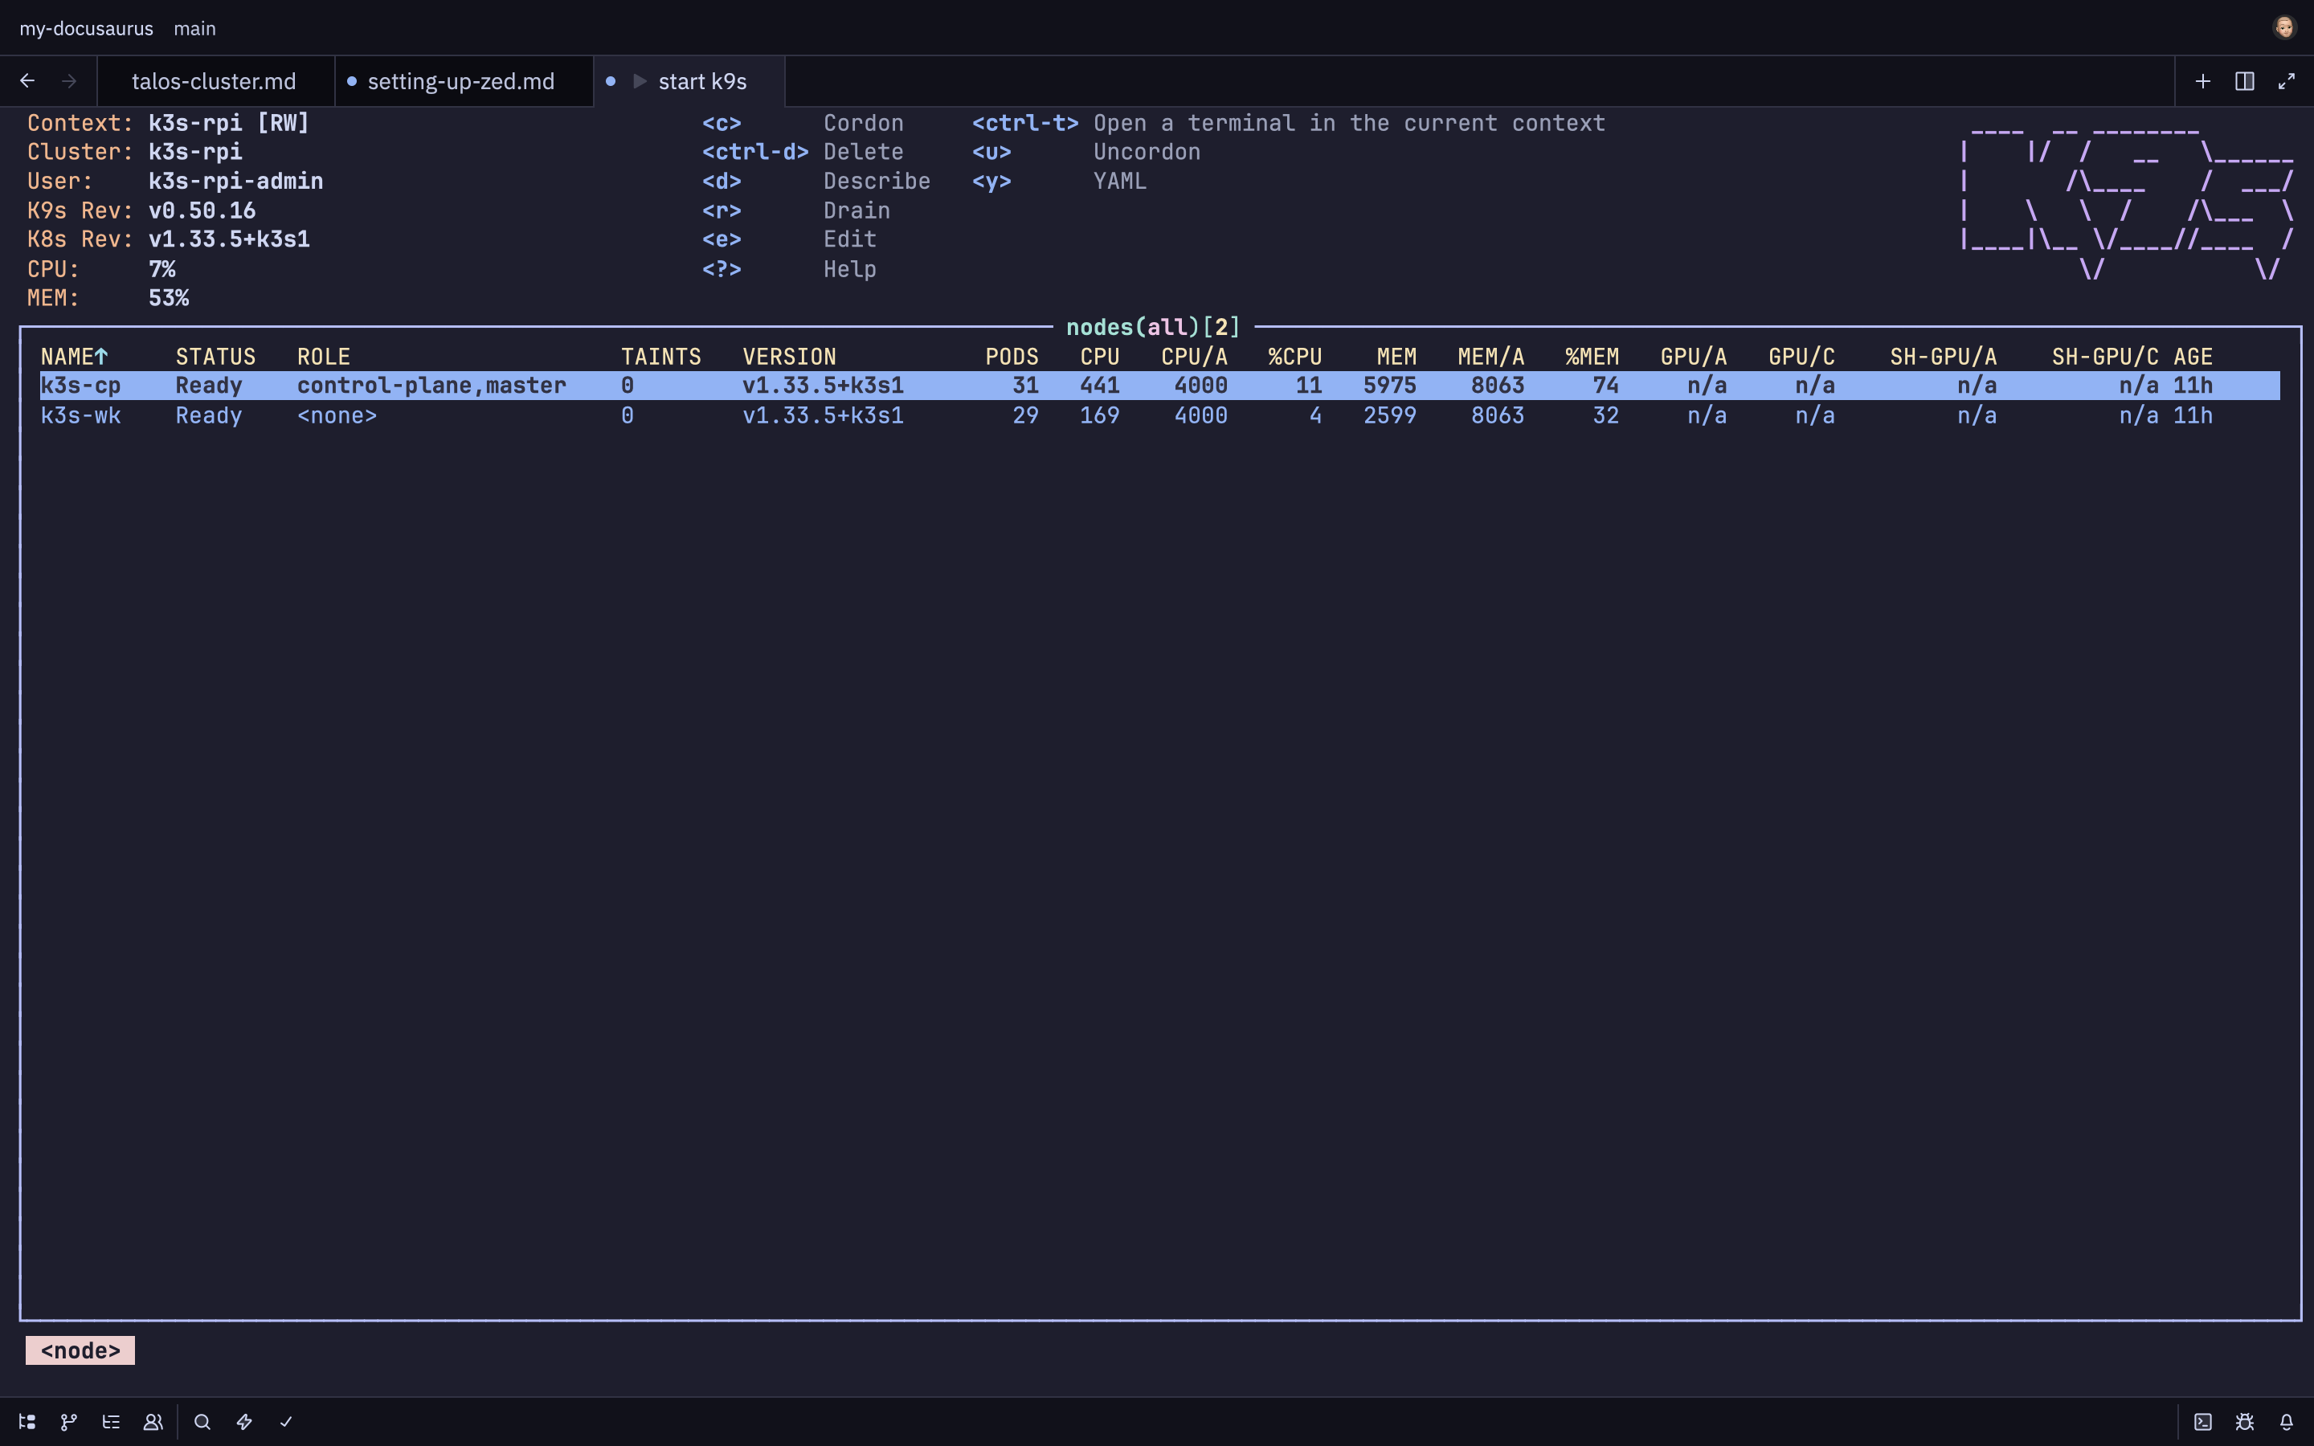Screen dimensions: 2314x1446
Task: Select the k3s-wk node row
Action: pyautogui.click(x=81, y=416)
